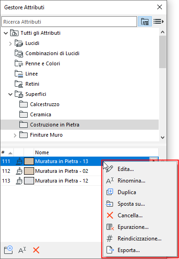The height and width of the screenshot is (259, 179).
Task: Click the new folder icon in bottom toolbar
Action: pos(8,250)
